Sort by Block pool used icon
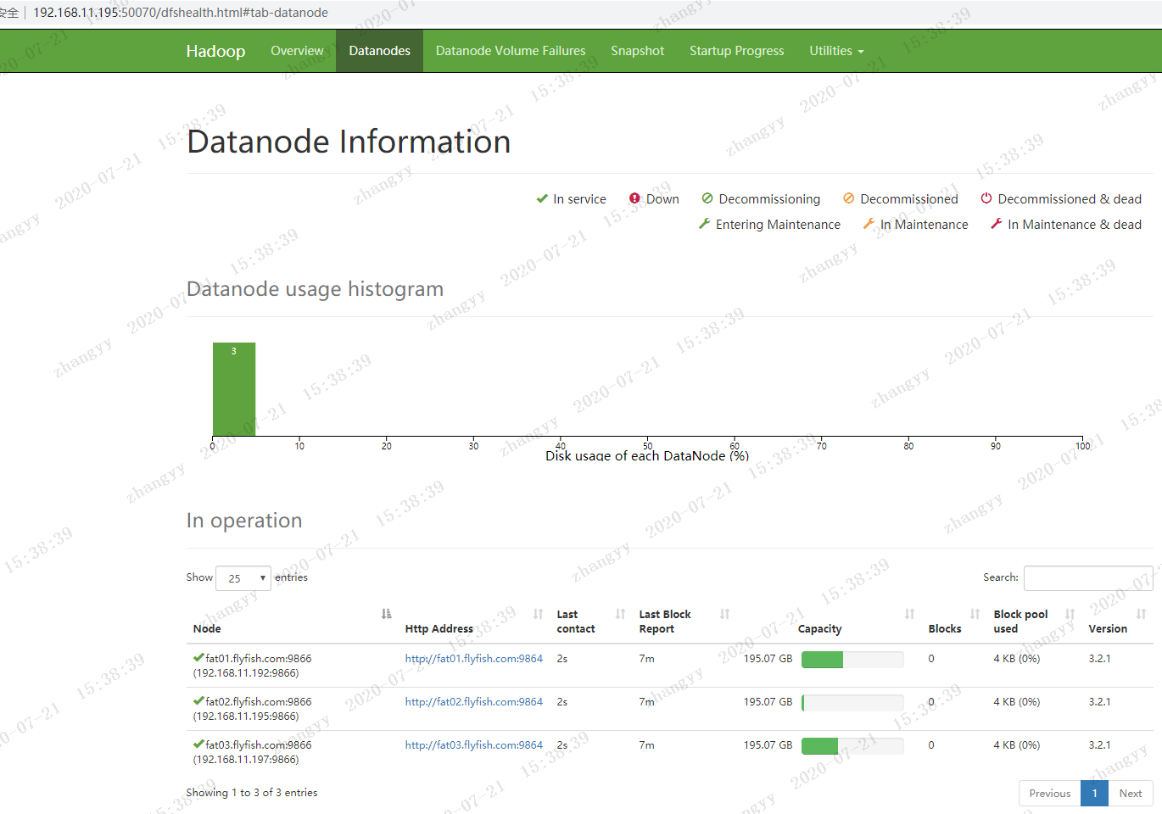 pos(1070,614)
